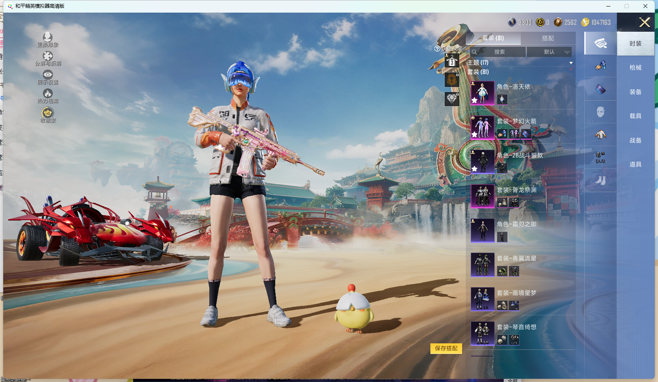658x382 pixels.
Task: Expand the 主题 (17) section arrow
Action: [x=571, y=63]
